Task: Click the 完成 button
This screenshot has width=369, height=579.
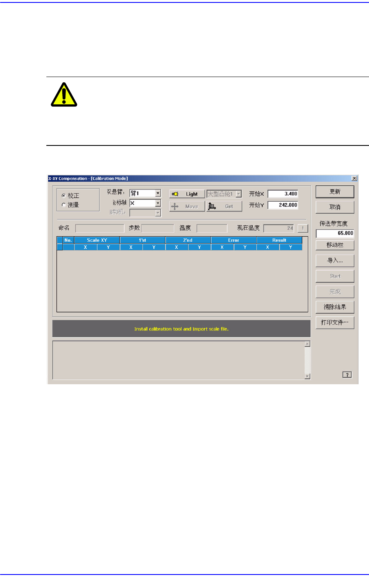Action: [335, 291]
